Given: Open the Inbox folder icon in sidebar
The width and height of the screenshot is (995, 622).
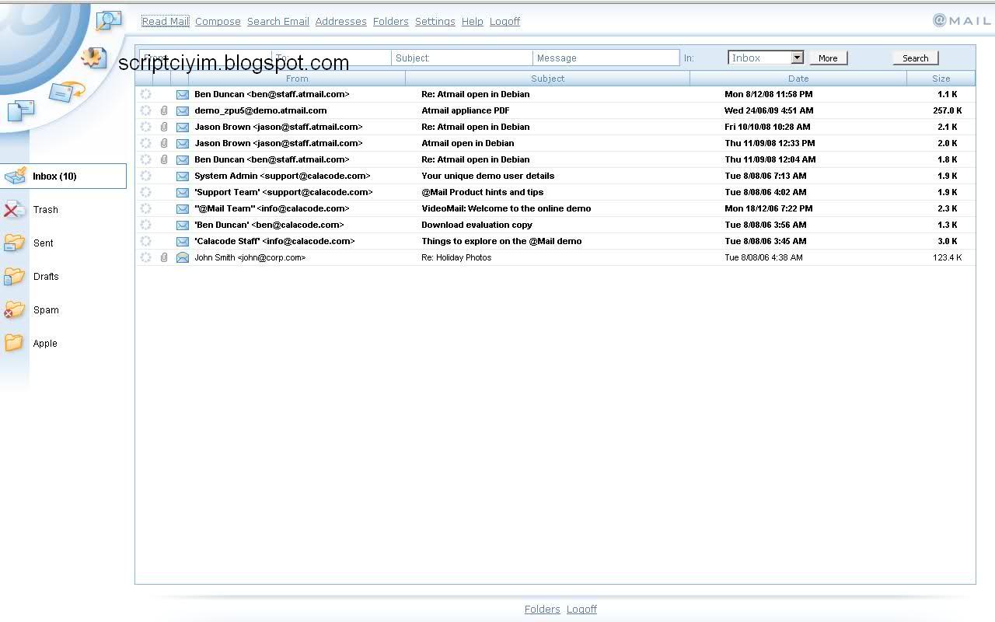Looking at the screenshot, I should (16, 176).
